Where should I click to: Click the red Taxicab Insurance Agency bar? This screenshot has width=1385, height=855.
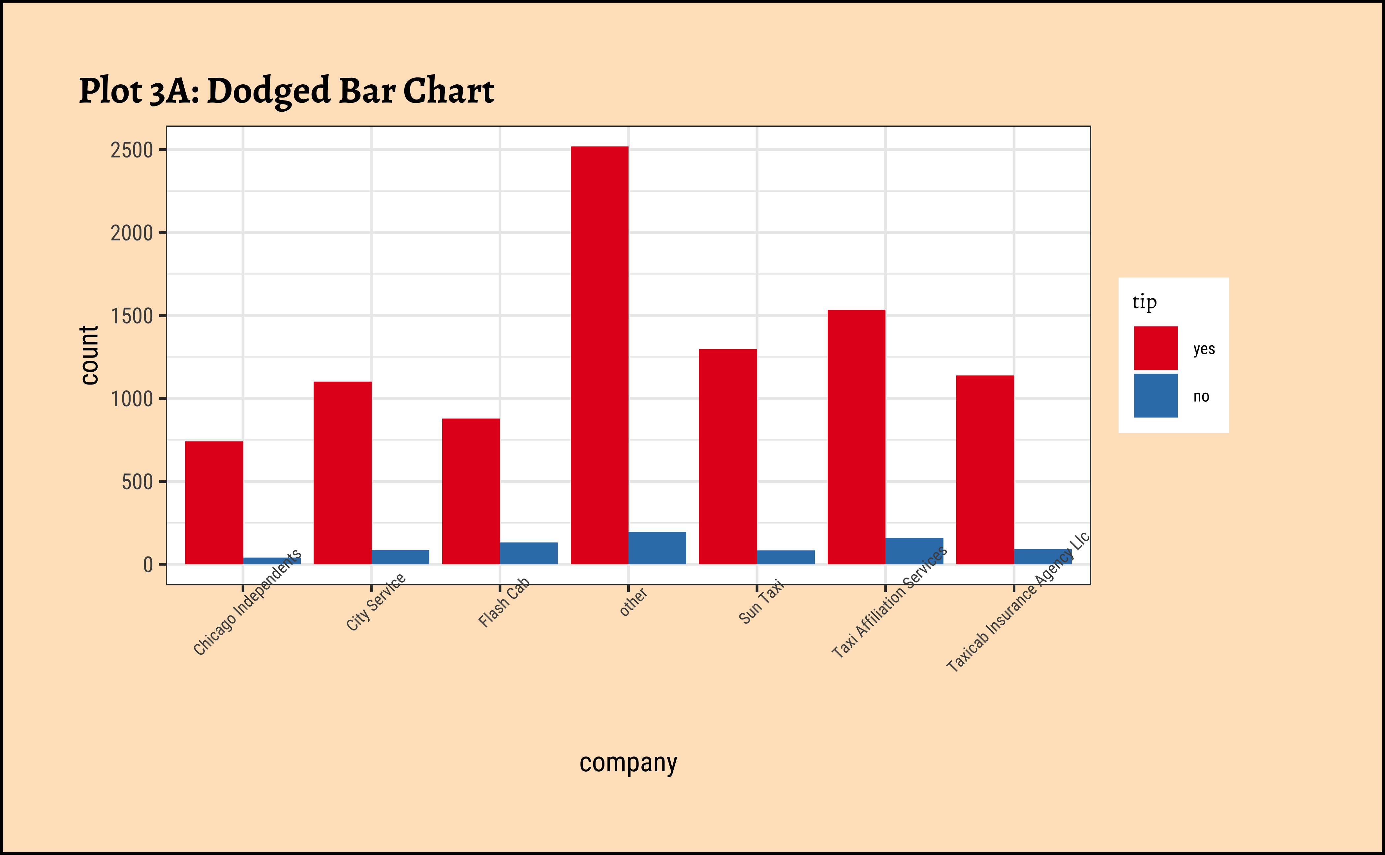coord(984,470)
